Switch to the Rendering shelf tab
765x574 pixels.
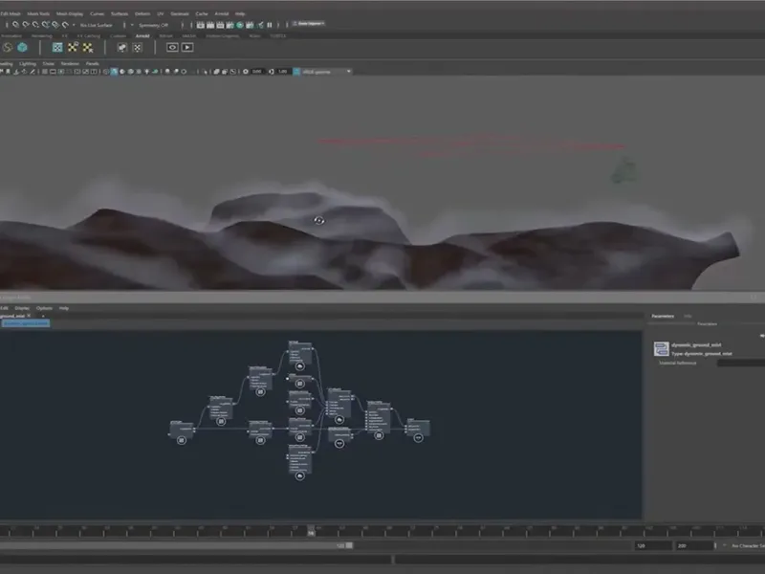click(x=41, y=35)
